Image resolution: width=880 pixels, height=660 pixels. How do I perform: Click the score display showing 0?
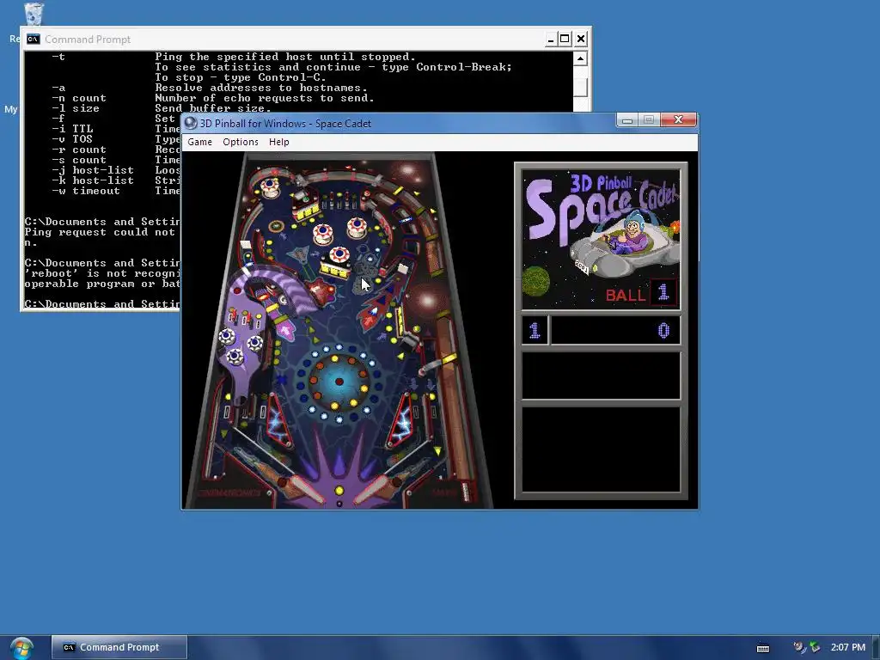(x=615, y=331)
